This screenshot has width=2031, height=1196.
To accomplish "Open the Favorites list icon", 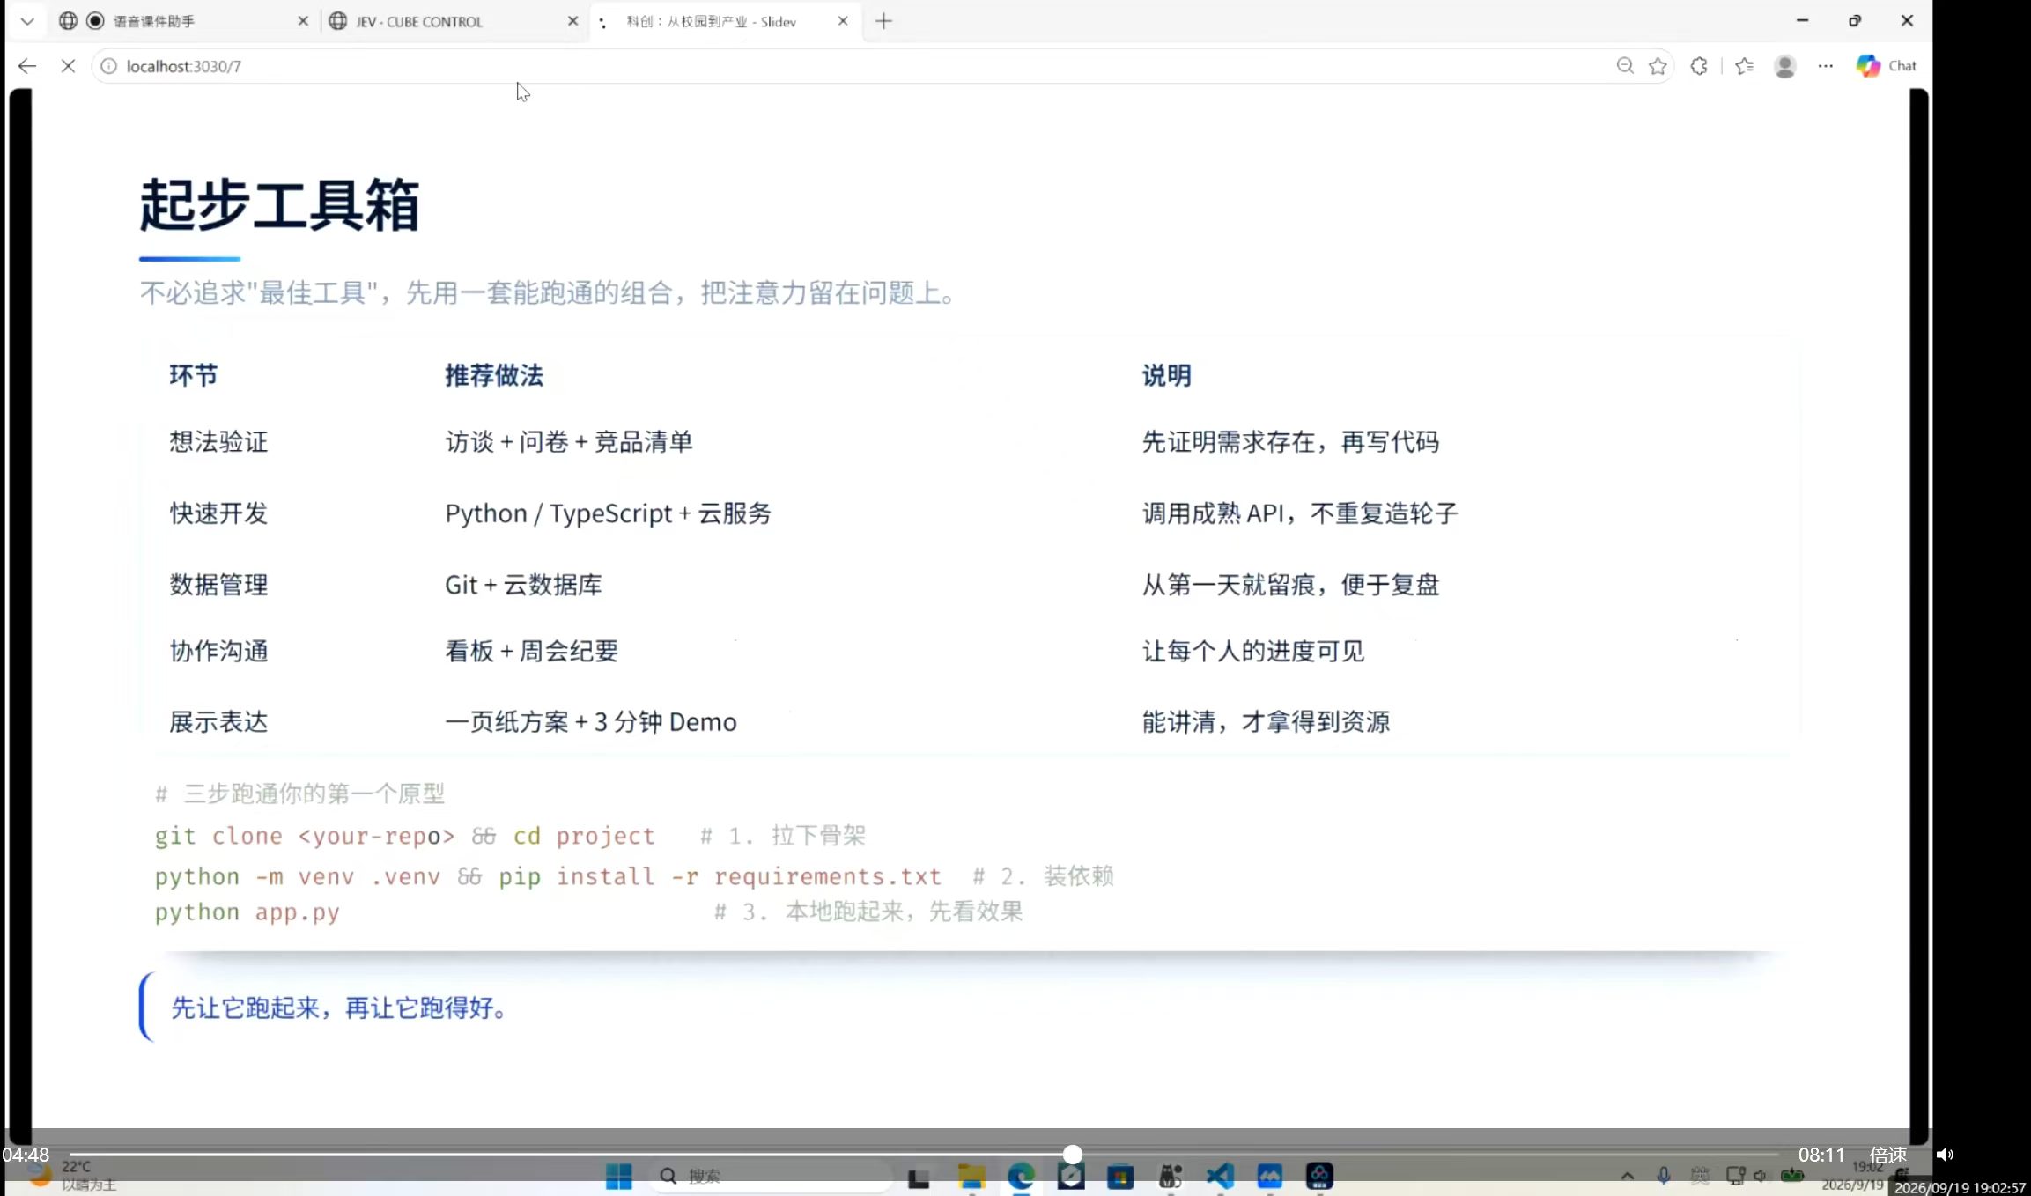I will (1744, 66).
